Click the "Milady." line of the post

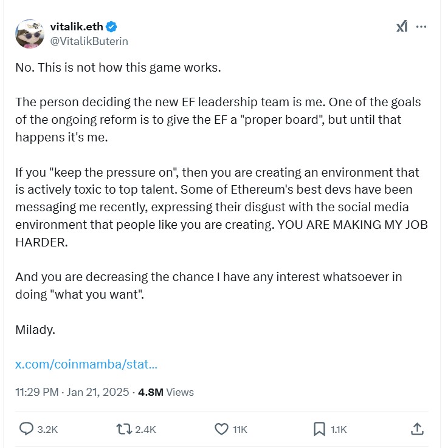tap(35, 330)
